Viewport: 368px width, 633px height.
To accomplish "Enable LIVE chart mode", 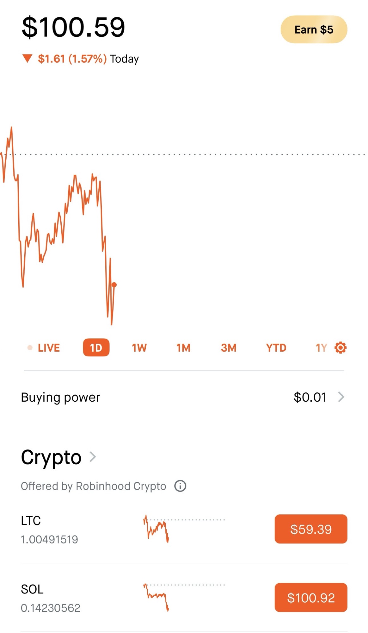I will [49, 348].
